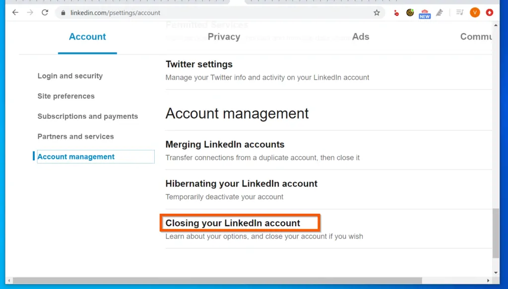Viewport: 508px width, 289px height.
Task: Switch to the Ads tab
Action: [361, 37]
